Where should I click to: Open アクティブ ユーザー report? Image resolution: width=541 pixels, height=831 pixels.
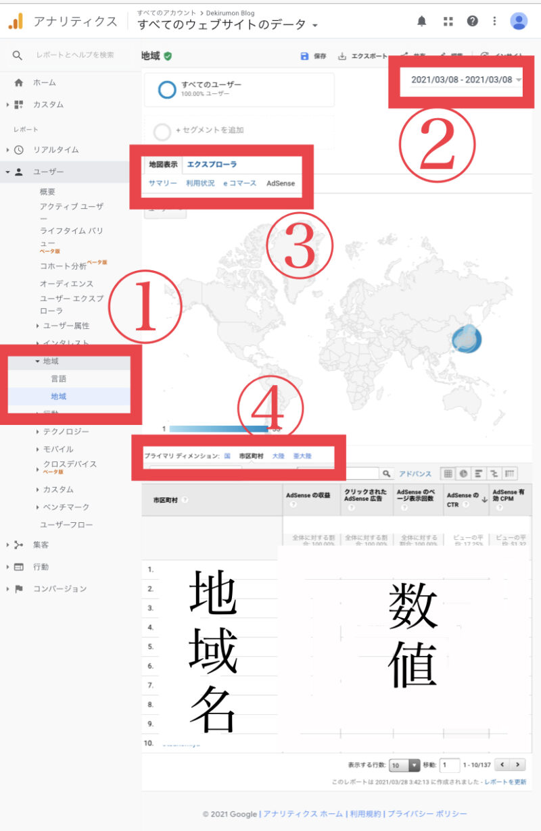point(71,211)
